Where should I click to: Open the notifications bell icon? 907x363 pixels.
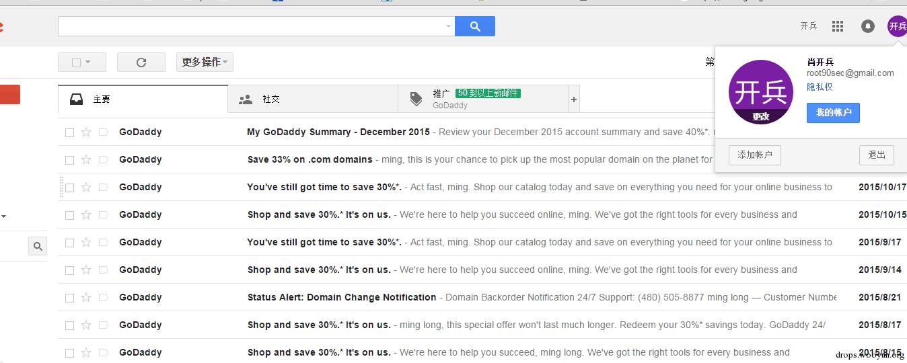(x=868, y=26)
